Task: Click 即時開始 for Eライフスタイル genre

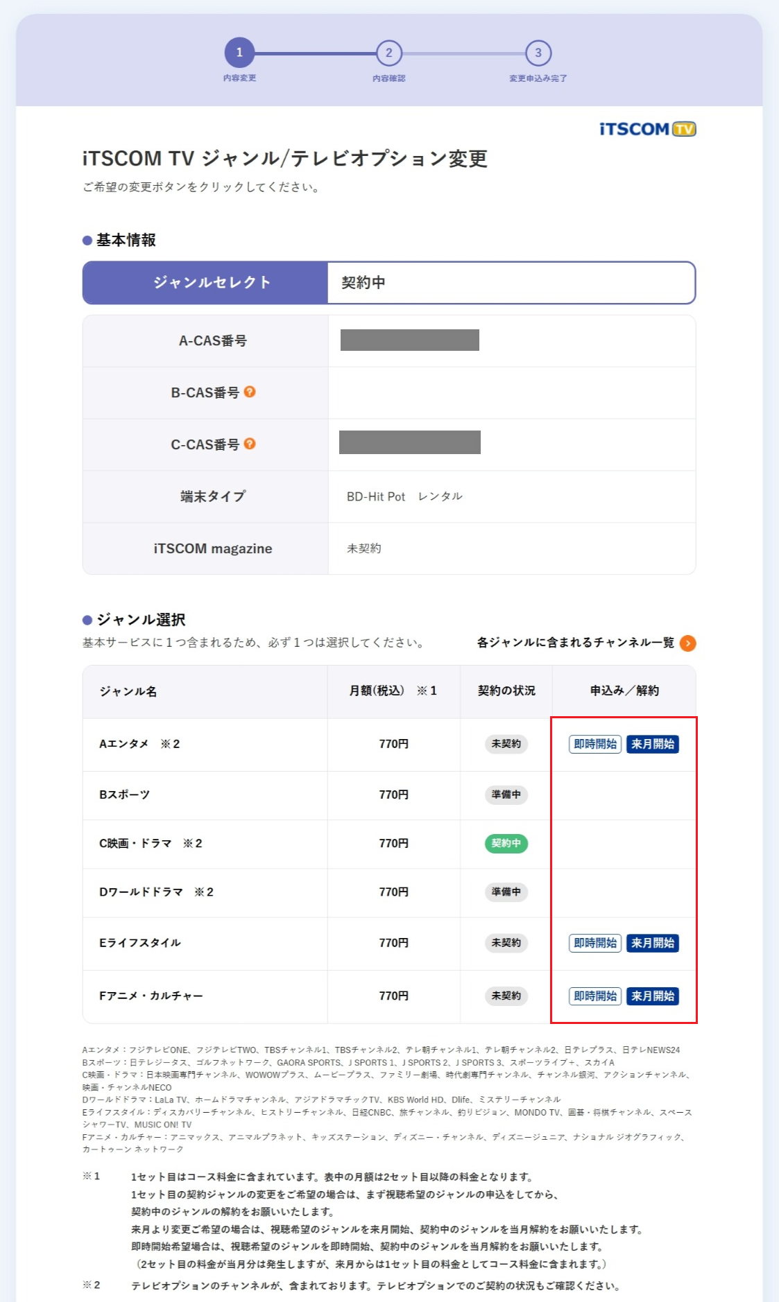Action: point(594,943)
